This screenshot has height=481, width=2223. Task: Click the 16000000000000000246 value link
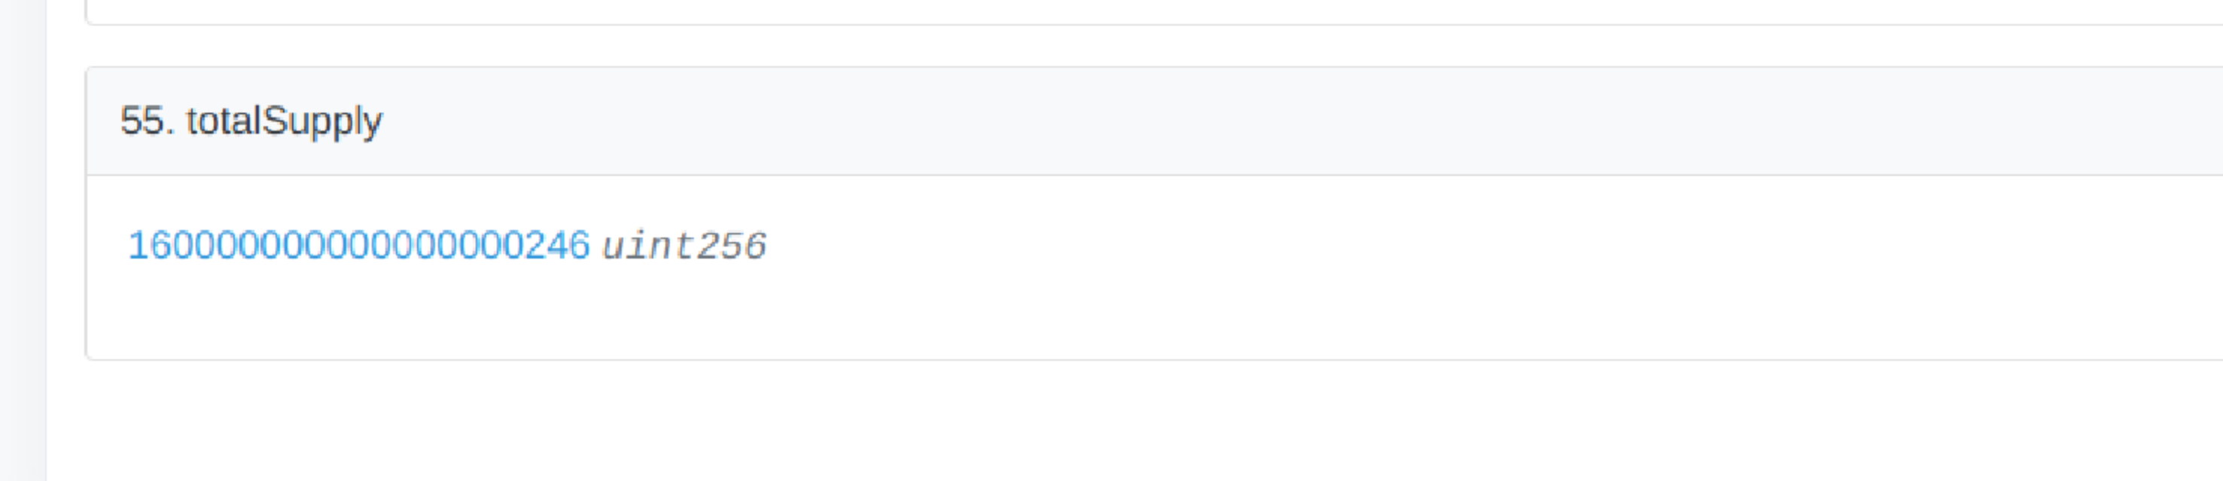coord(358,246)
